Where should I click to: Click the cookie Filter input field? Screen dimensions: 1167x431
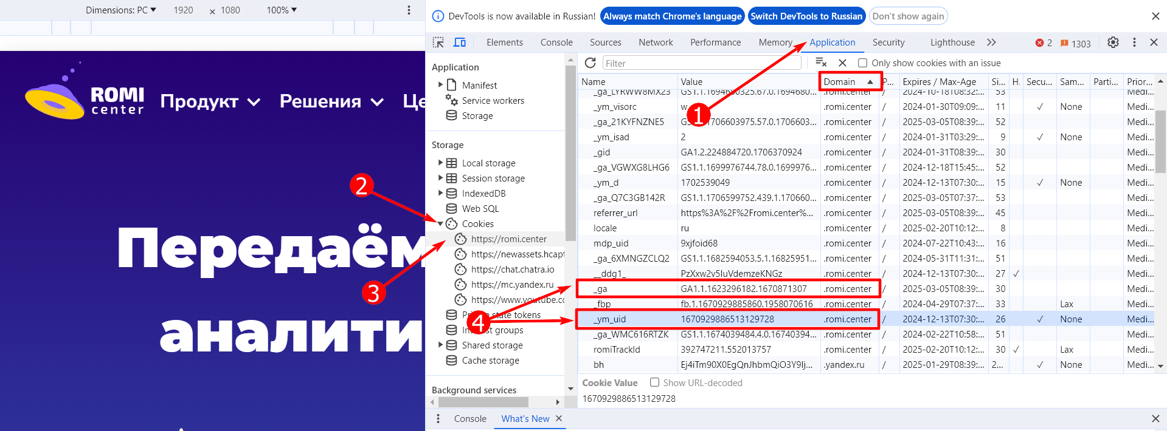click(702, 63)
